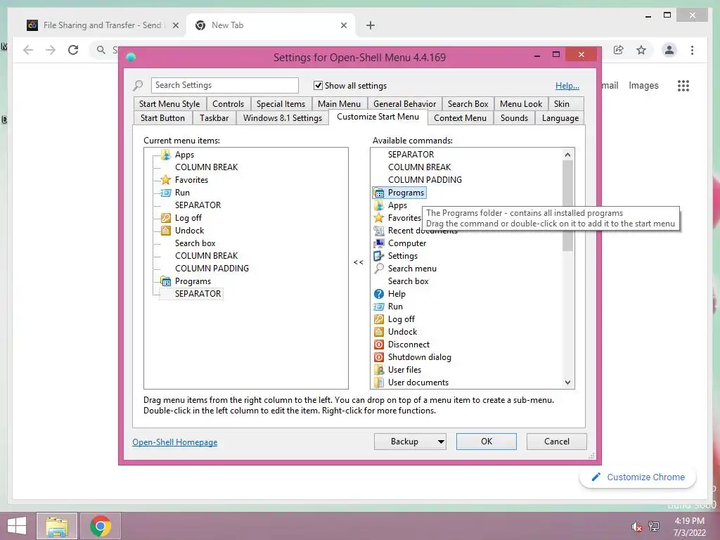720x540 pixels.
Task: Click the Programs icon in Available commands
Action: tap(379, 193)
